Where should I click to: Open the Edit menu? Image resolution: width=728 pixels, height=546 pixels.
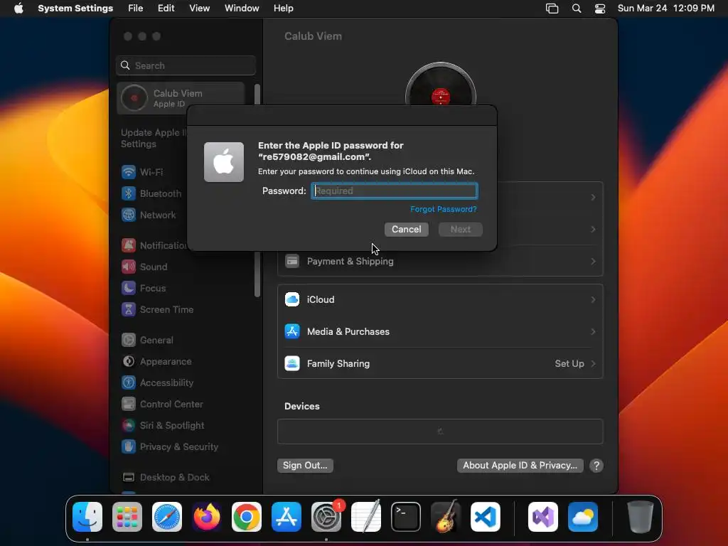pos(166,9)
